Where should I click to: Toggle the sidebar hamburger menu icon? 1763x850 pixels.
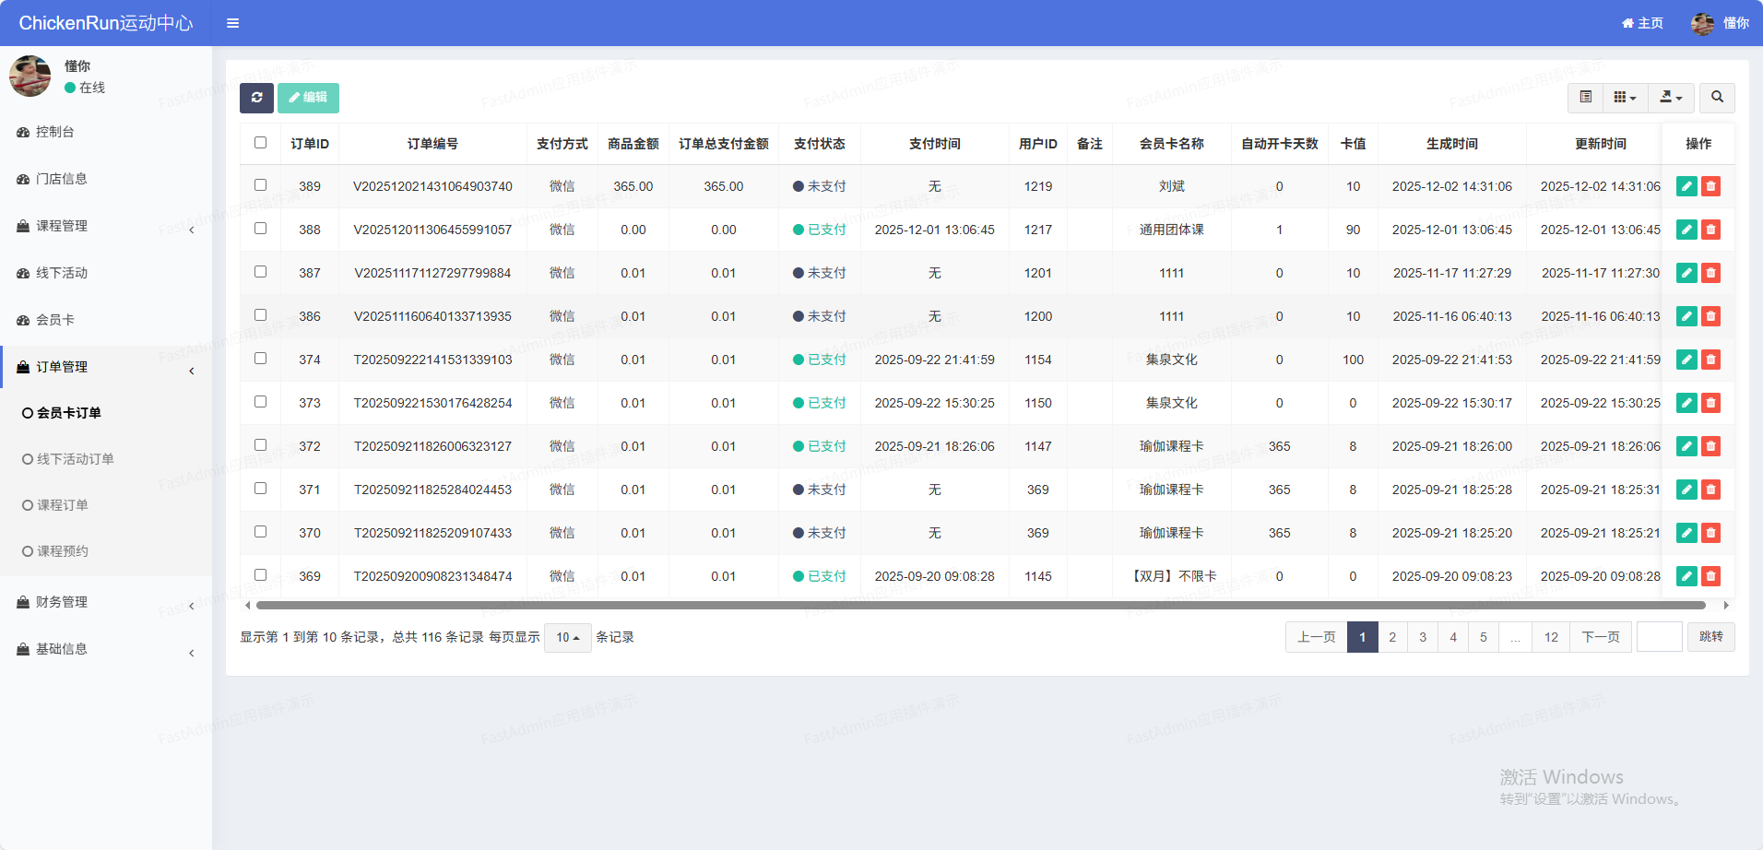233,23
